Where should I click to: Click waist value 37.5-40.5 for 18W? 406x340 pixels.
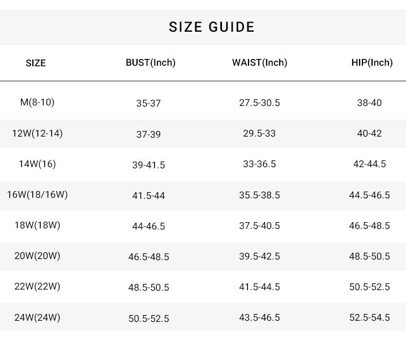(259, 226)
